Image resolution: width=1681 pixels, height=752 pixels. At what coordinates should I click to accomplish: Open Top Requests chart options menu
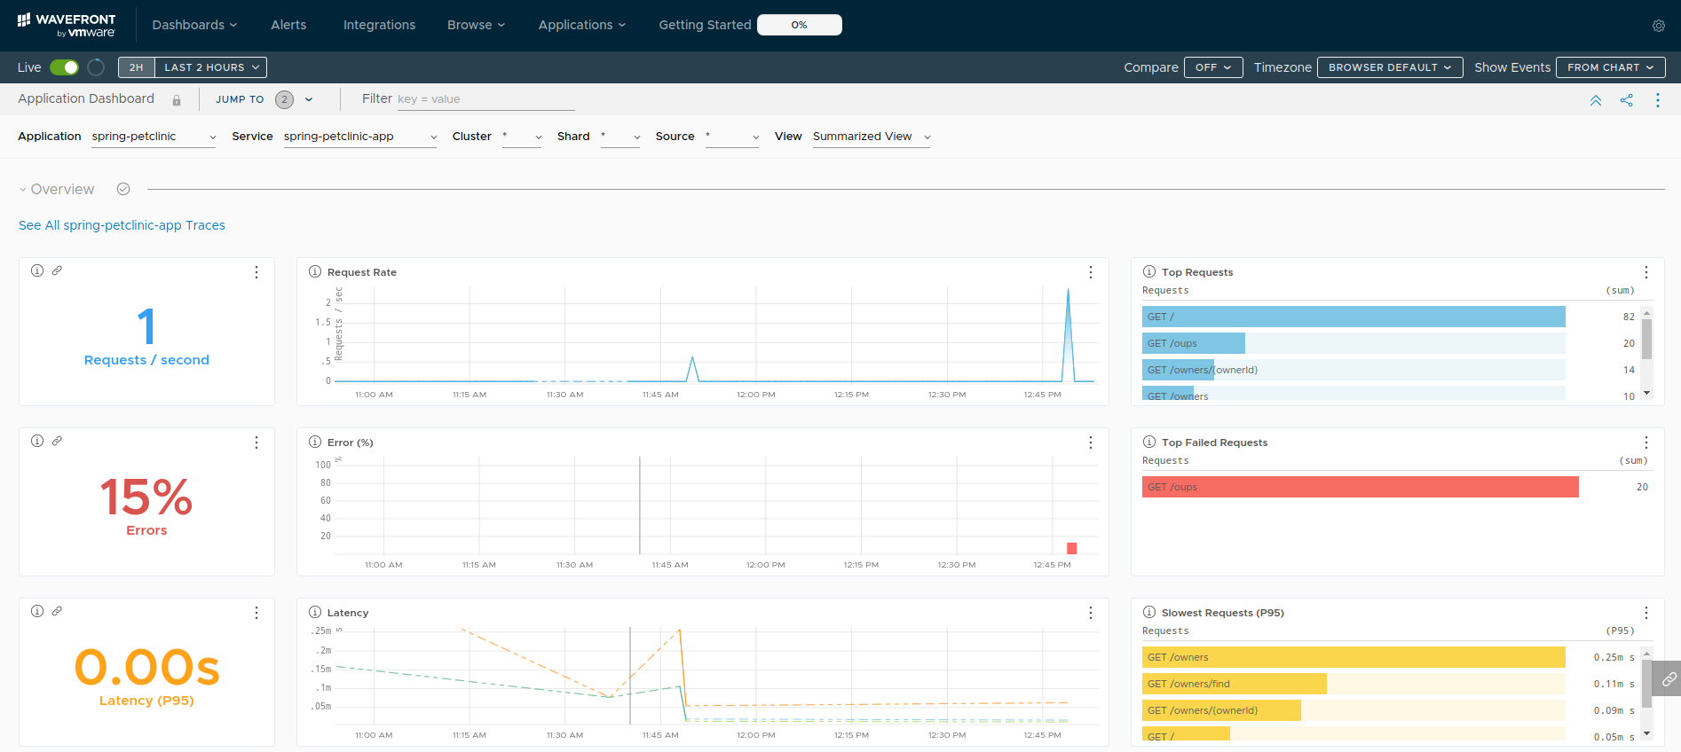[1645, 272]
